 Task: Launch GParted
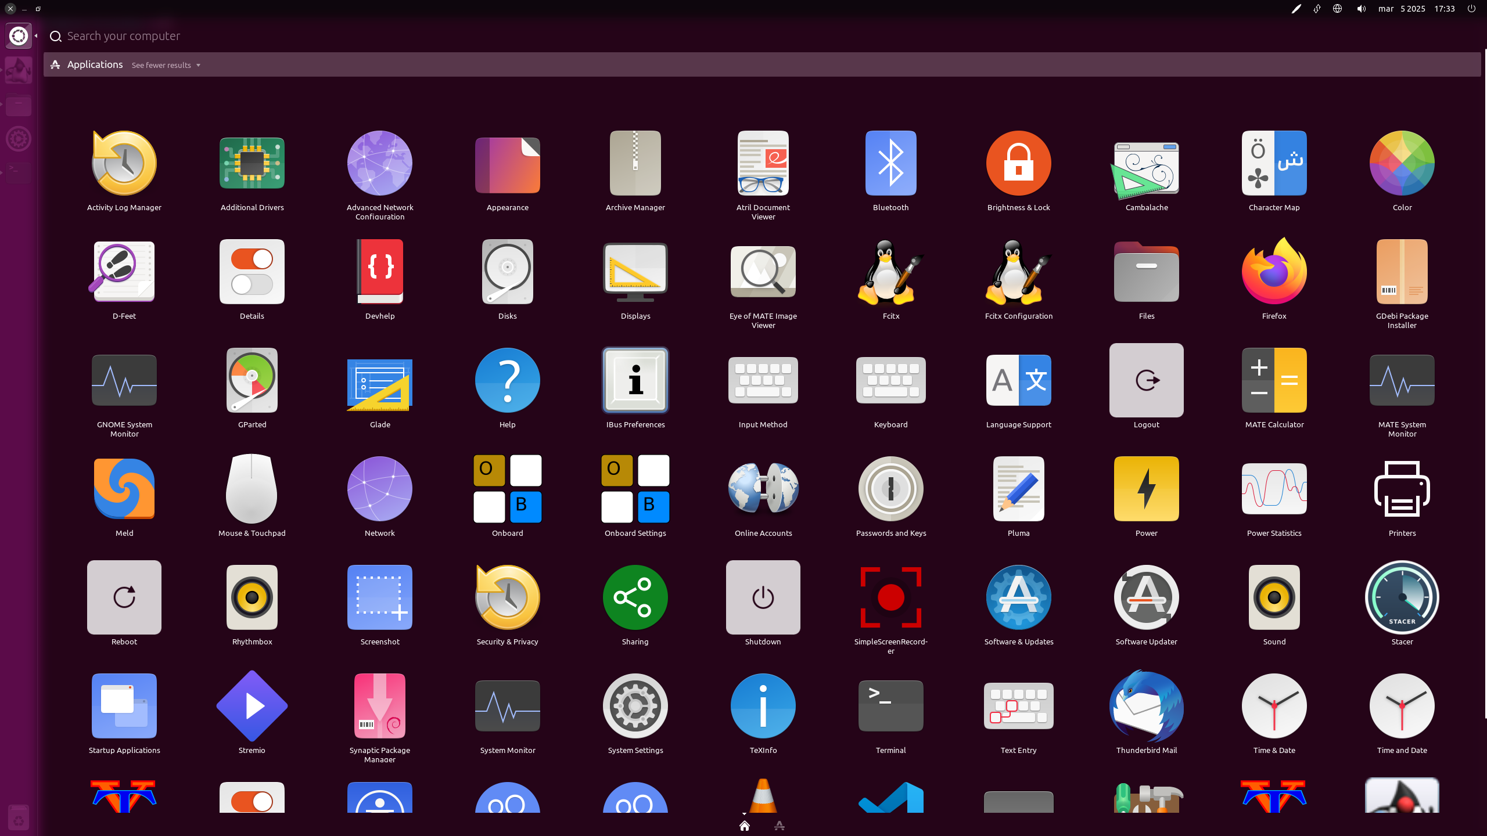[252, 380]
